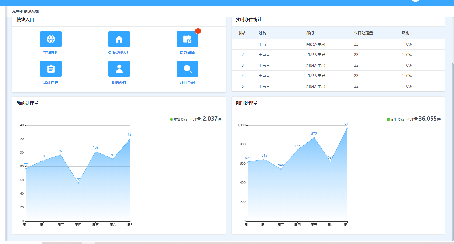Click data point 56 in 我的处理量 chart
454x244 pixels.
[78, 183]
